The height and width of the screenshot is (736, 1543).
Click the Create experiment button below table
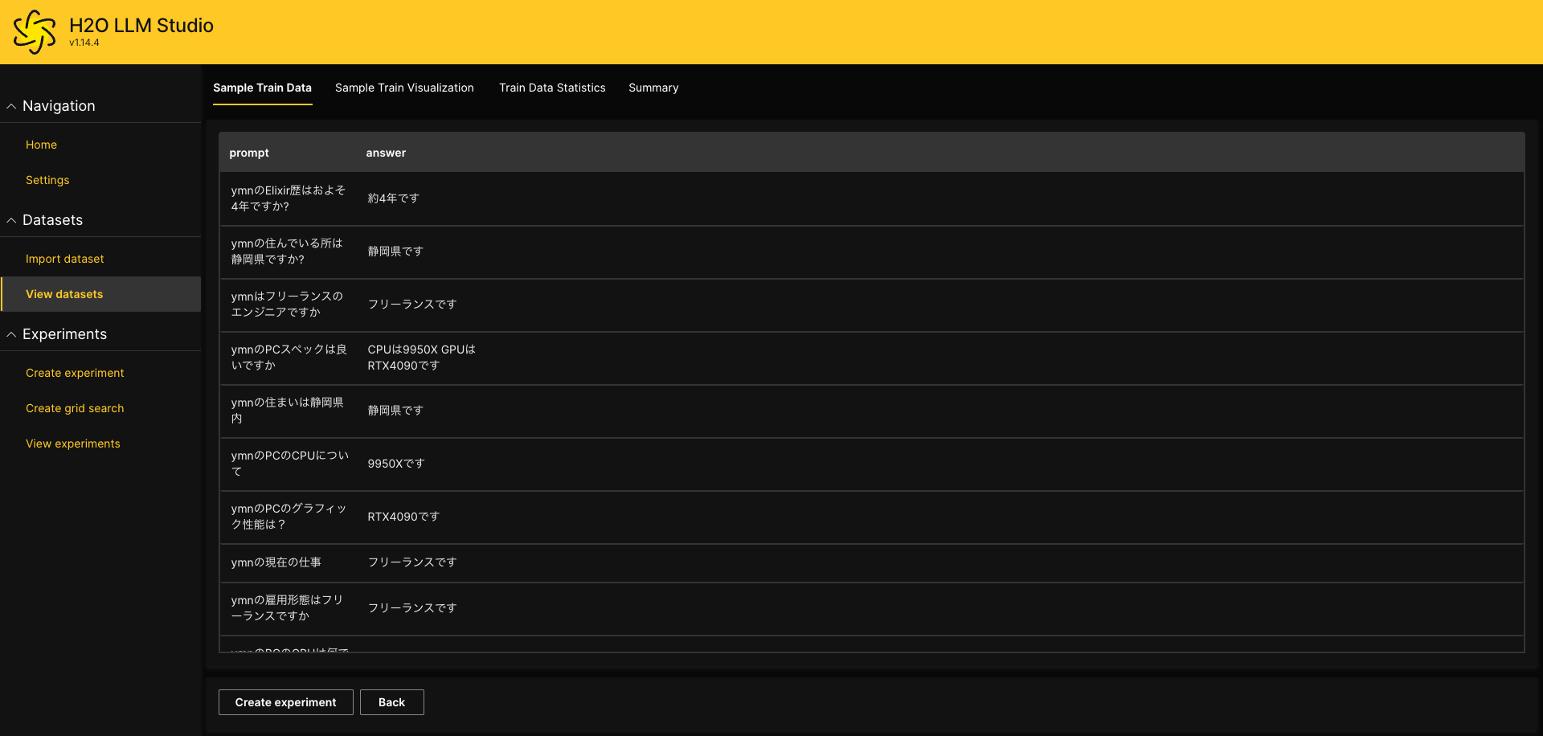[285, 702]
